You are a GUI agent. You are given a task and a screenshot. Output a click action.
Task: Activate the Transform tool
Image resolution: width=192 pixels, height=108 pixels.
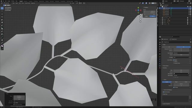2,22
